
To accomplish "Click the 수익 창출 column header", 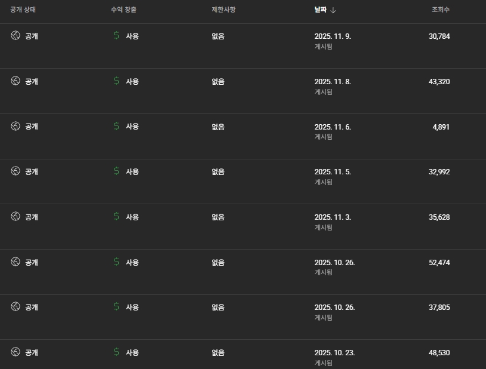I will pos(124,10).
